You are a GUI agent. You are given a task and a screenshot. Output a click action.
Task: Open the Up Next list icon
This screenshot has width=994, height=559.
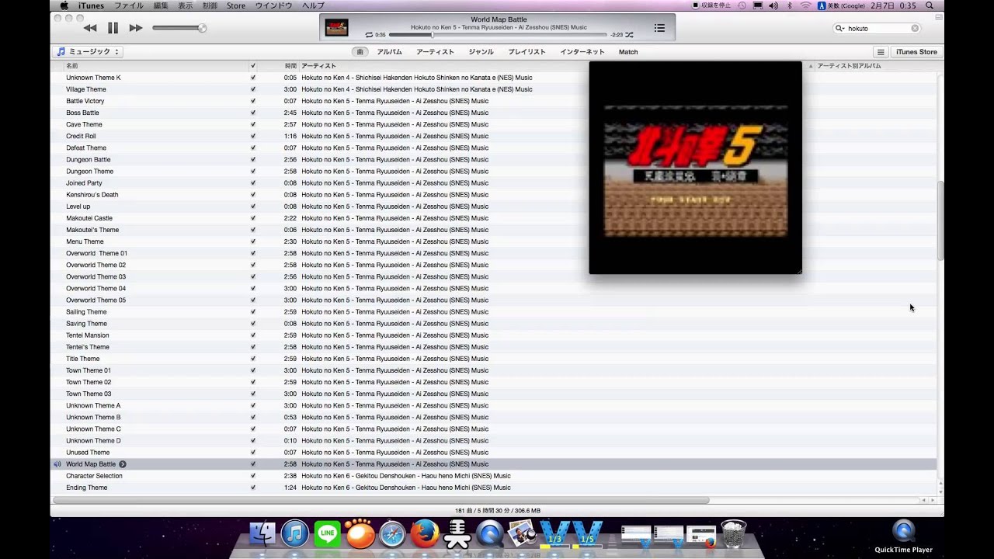click(659, 28)
